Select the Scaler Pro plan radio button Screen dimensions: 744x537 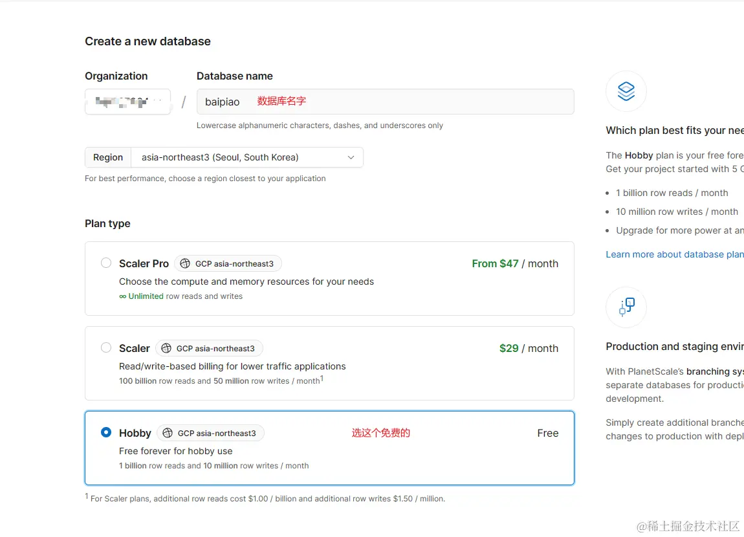point(106,263)
